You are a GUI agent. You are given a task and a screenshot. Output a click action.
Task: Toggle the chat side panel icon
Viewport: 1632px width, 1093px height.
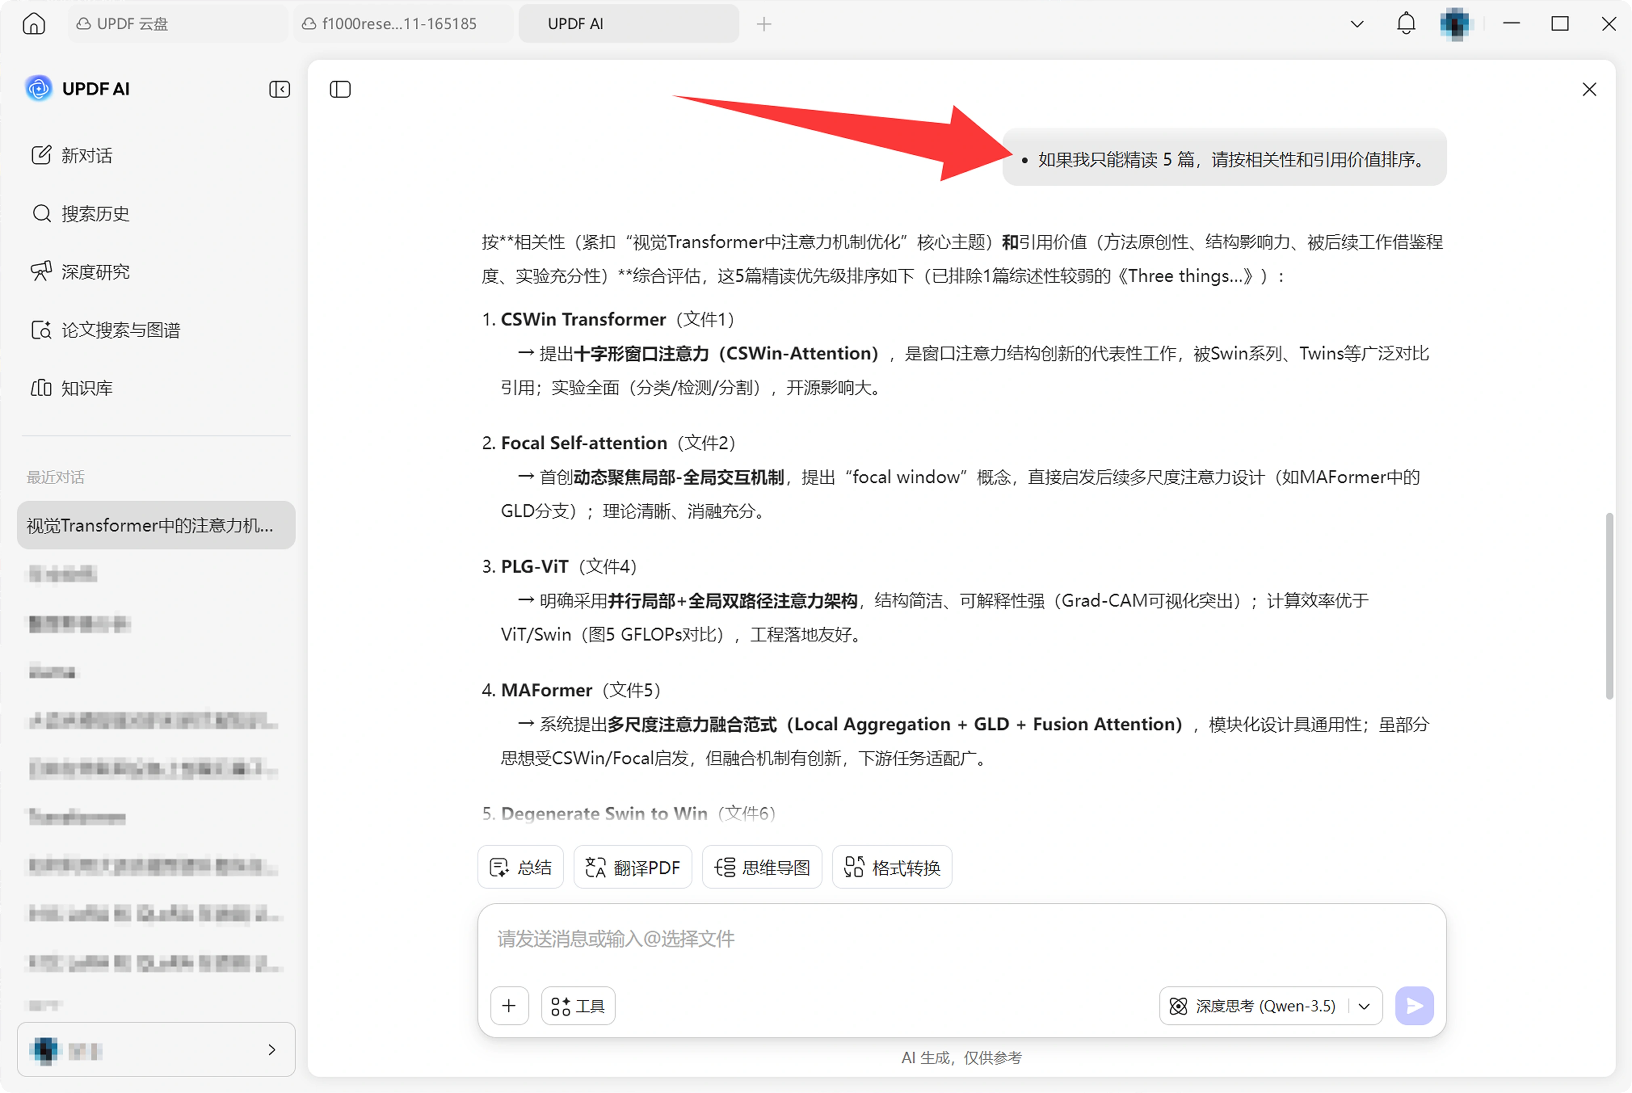340,89
